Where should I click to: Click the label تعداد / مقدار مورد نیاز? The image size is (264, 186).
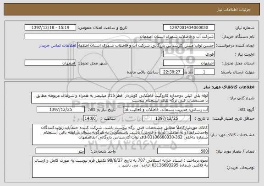click(235, 151)
